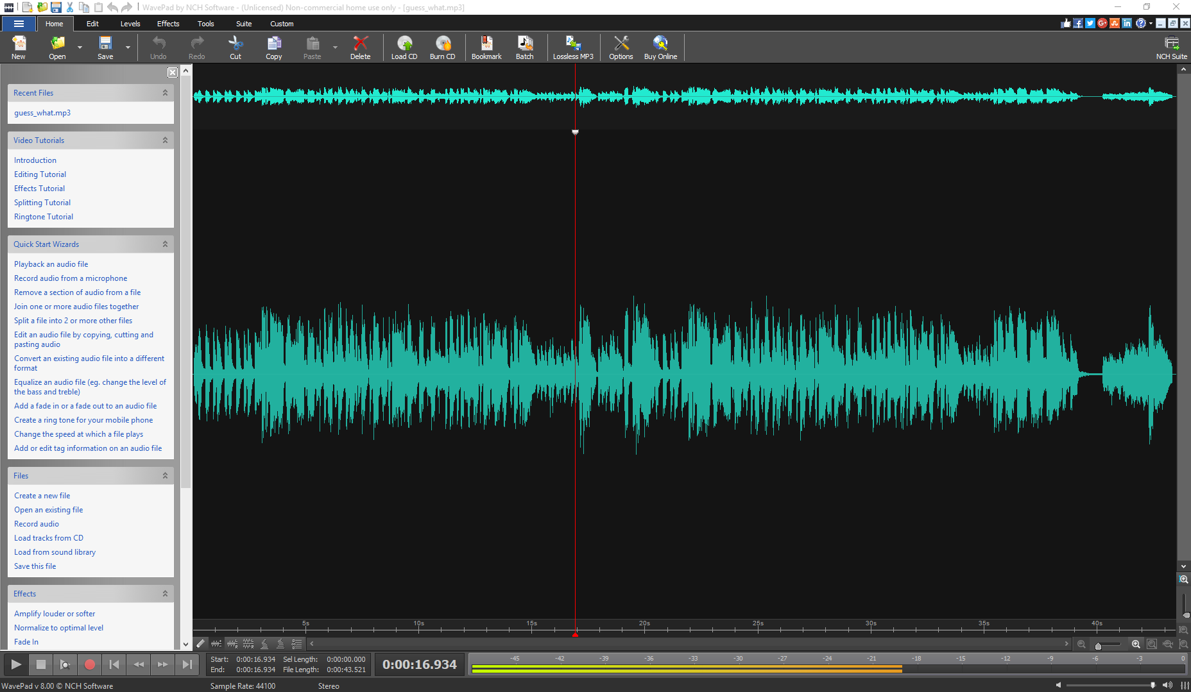
Task: Click 'Record audio from a microphone' wizard
Action: coord(71,278)
